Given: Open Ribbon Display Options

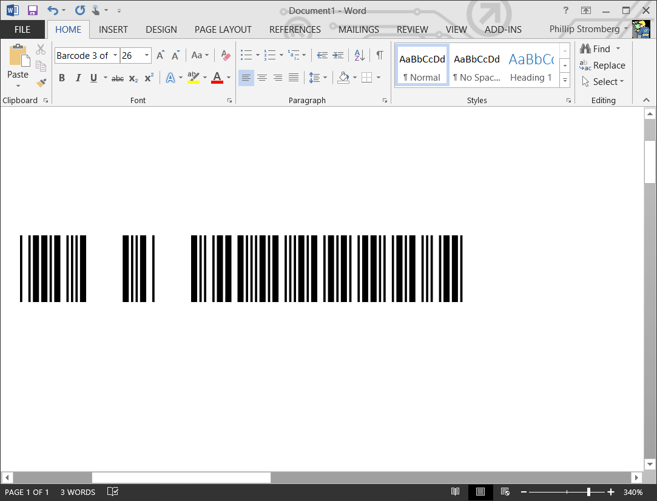Looking at the screenshot, I should pyautogui.click(x=586, y=10).
